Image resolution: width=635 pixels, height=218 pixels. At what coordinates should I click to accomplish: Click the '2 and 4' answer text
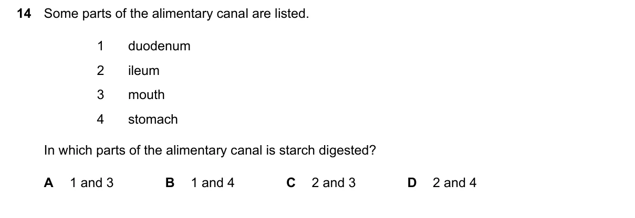point(455,183)
